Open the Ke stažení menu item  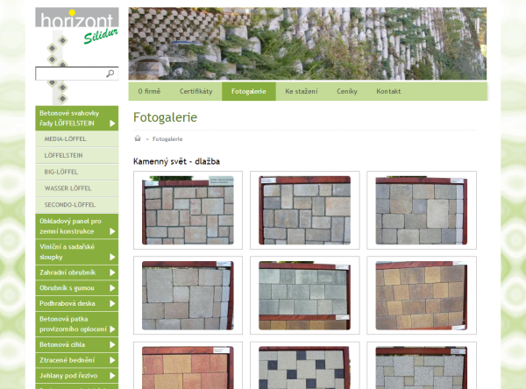(302, 91)
